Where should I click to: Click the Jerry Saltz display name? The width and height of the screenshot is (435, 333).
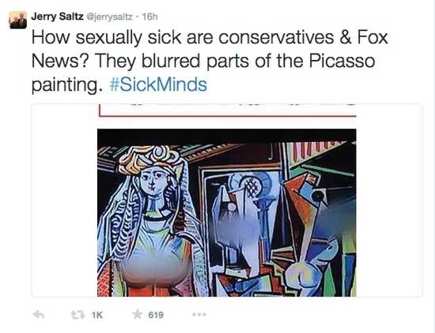(x=57, y=17)
